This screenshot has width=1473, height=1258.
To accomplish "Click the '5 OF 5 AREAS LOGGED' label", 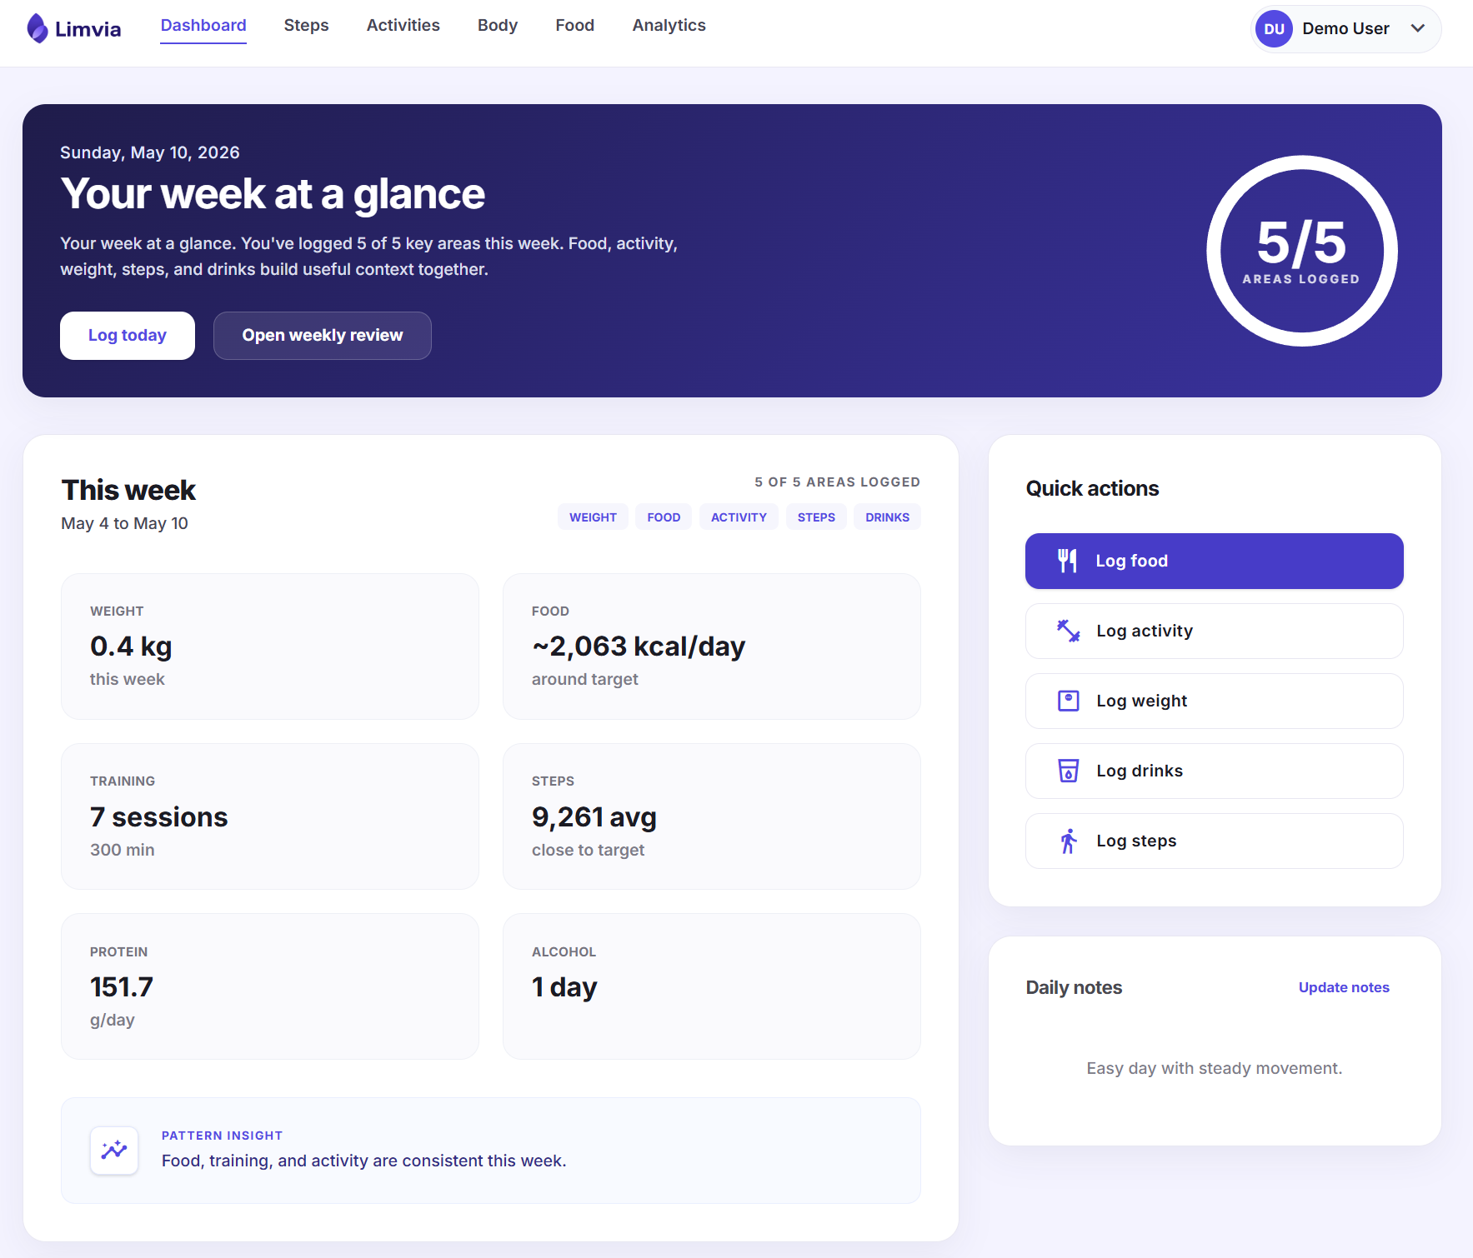I will (x=837, y=482).
